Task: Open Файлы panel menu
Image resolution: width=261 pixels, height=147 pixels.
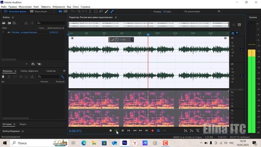Action: pos(13,17)
